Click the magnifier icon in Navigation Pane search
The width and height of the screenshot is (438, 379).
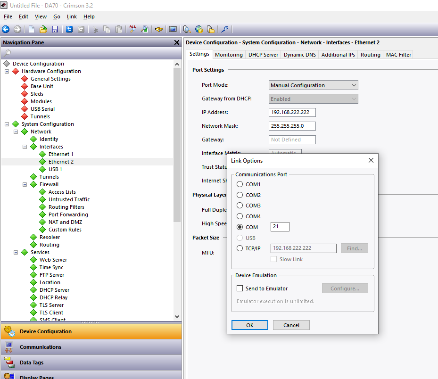tap(7, 53)
